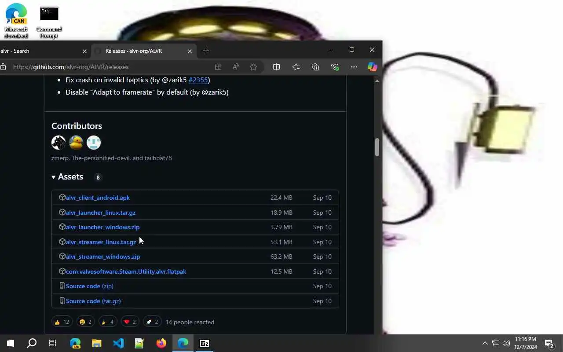This screenshot has width=563, height=352.
Task: Close the 'alvr - Search' tab
Action: coord(84,51)
